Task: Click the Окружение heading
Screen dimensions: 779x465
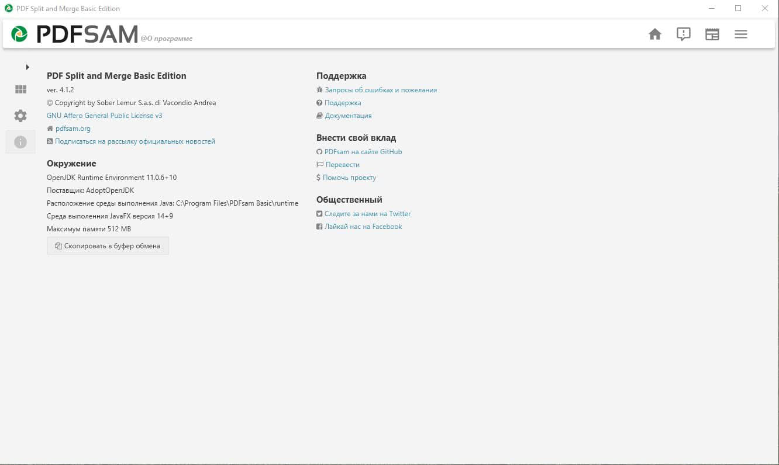Action: [x=71, y=164]
